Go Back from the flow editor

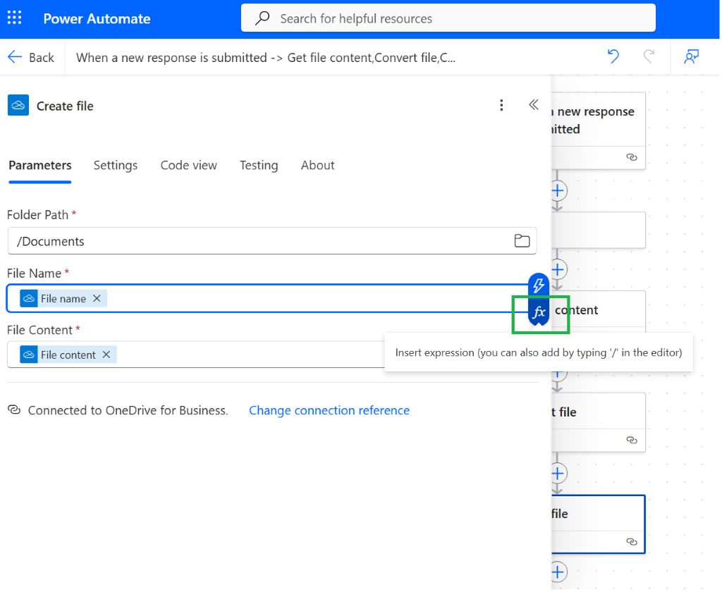31,58
